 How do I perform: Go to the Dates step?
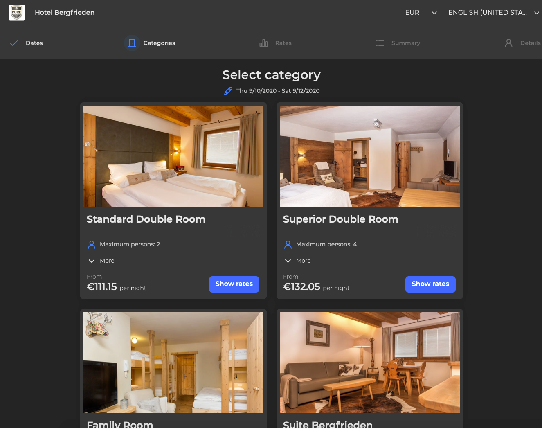(34, 43)
